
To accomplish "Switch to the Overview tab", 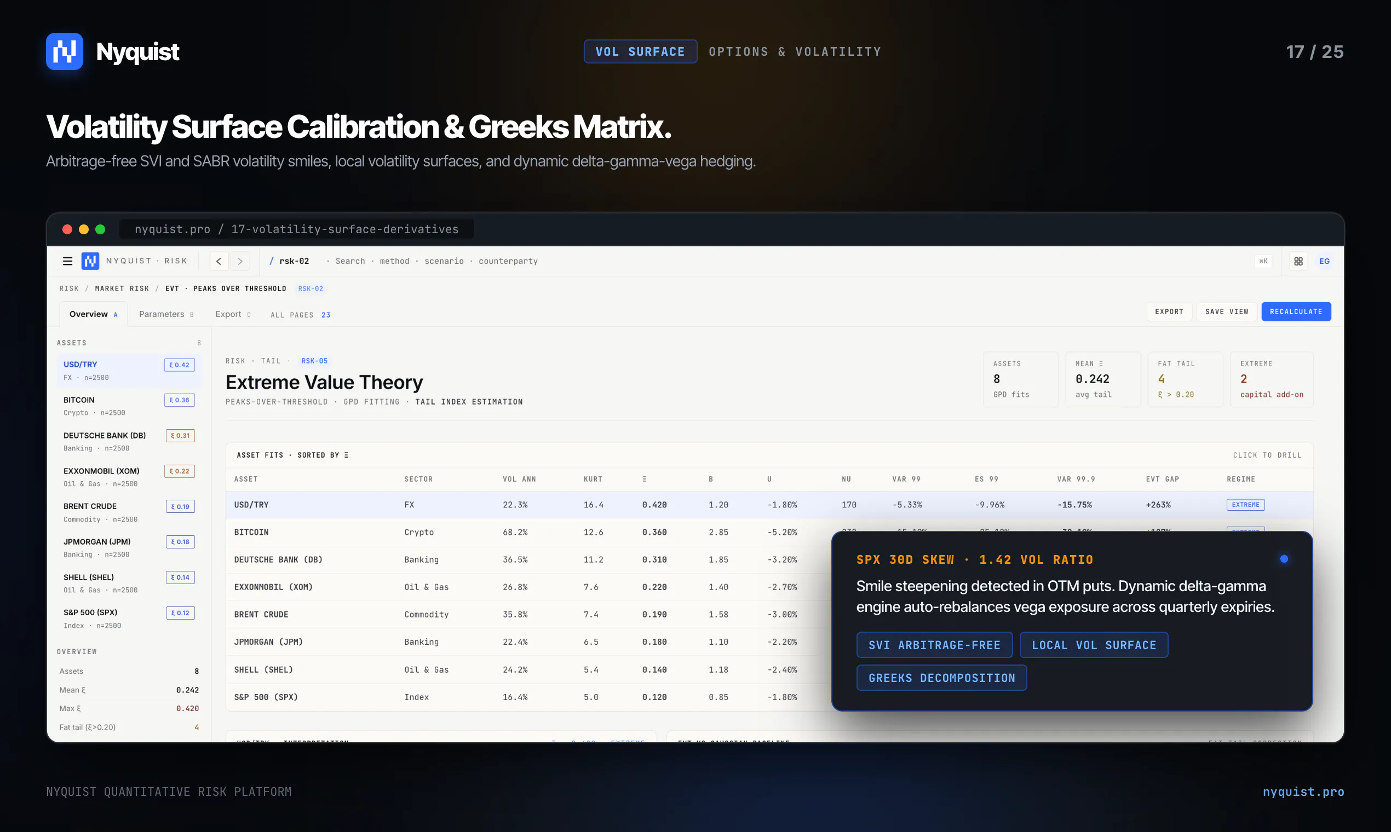I will click(x=93, y=314).
